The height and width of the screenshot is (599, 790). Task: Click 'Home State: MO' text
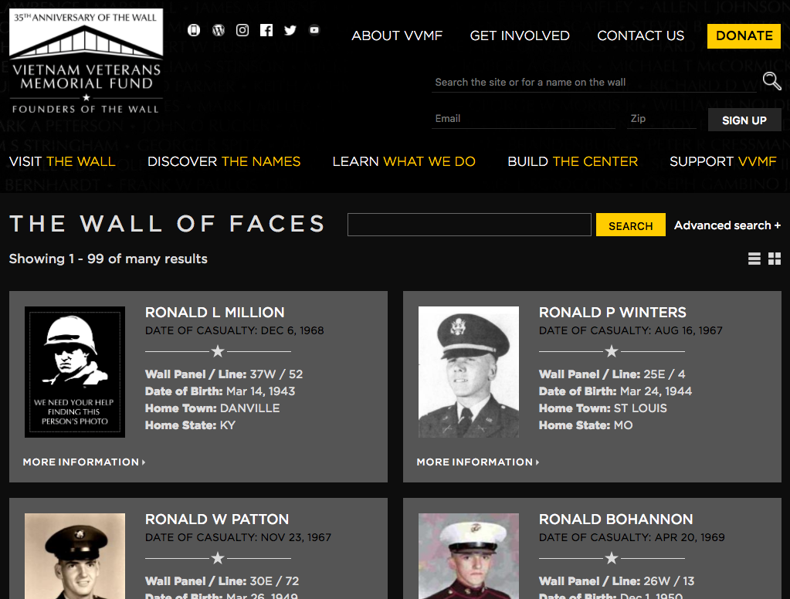[x=586, y=425]
